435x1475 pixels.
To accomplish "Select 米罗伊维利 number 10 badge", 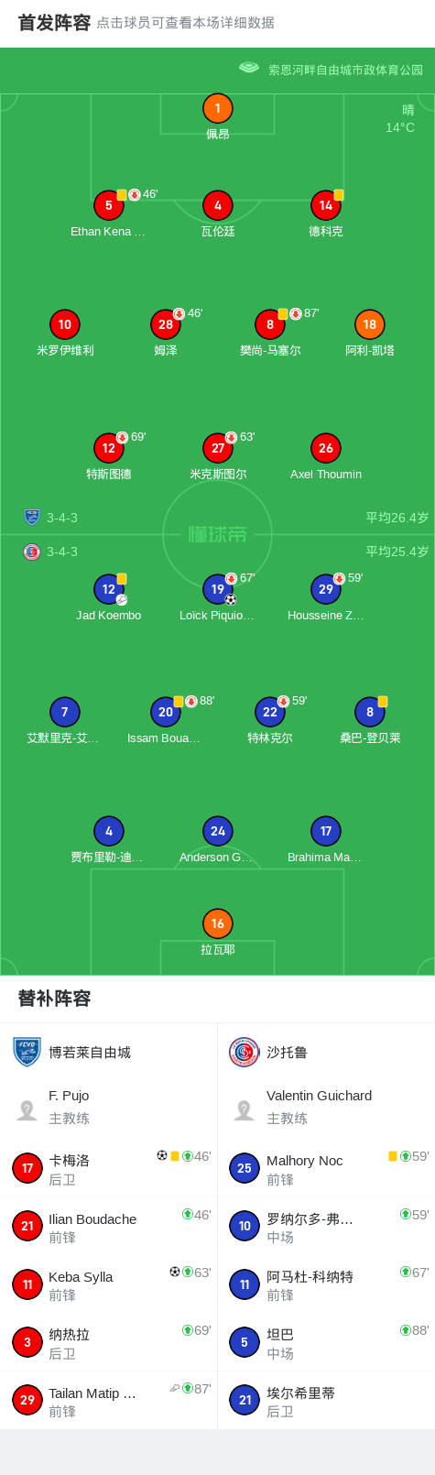I will pos(65,324).
